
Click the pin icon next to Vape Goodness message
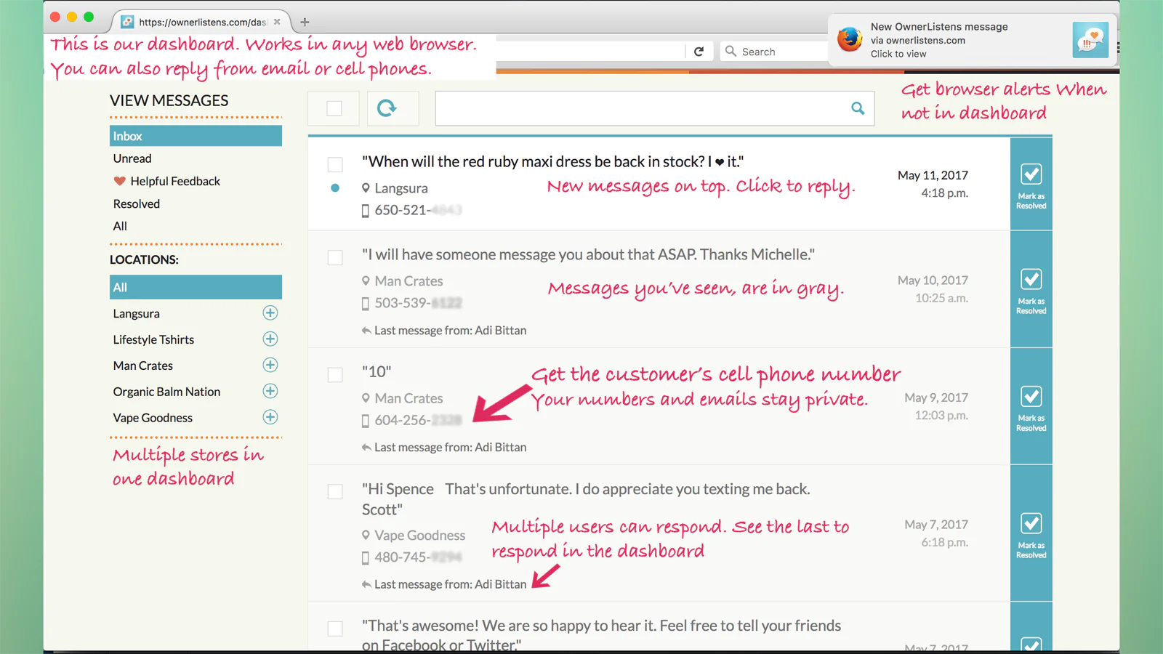click(x=366, y=536)
